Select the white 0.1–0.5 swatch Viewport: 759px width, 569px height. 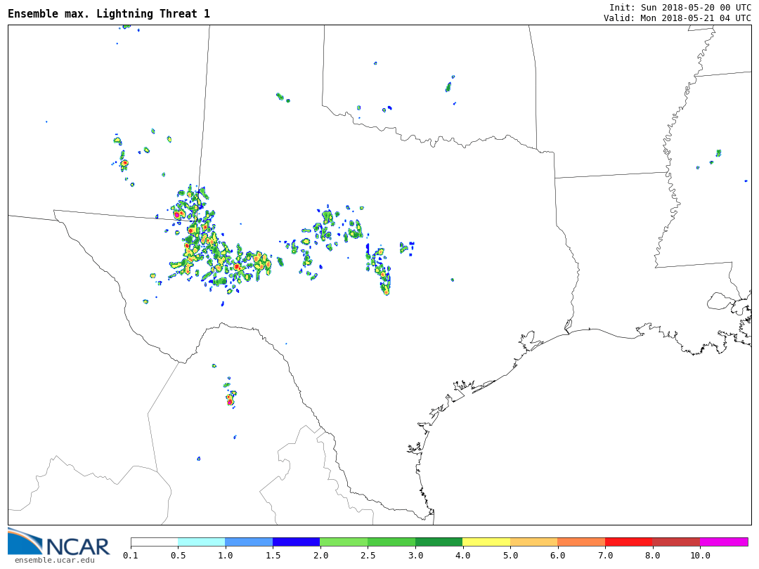coord(154,542)
